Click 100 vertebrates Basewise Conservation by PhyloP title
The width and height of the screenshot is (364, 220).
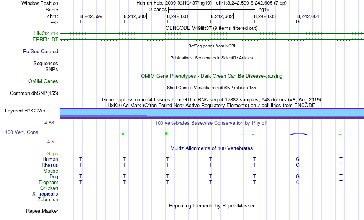pyautogui.click(x=212, y=123)
